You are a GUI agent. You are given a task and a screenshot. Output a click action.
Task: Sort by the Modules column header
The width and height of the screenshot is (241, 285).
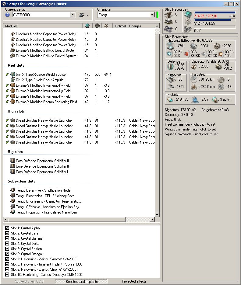pos(43,26)
